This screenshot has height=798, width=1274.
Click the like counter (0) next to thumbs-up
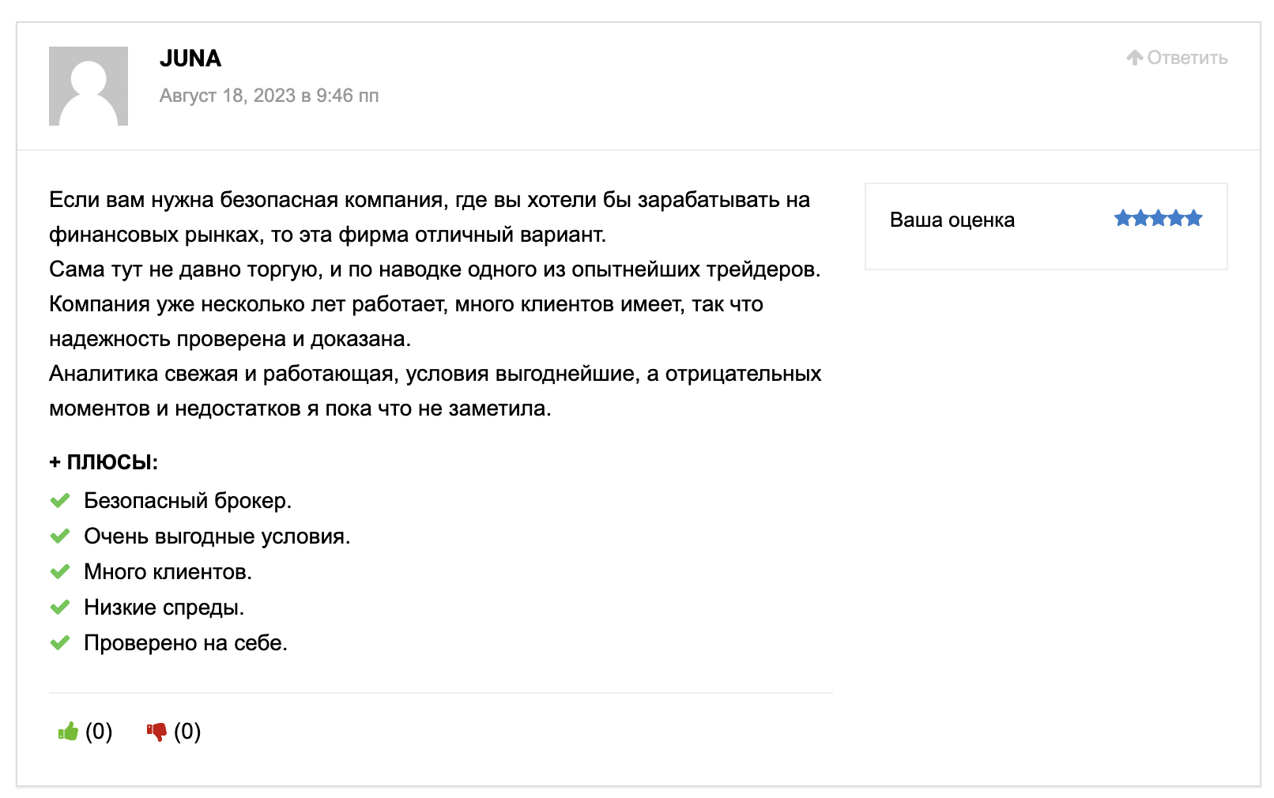point(99,732)
